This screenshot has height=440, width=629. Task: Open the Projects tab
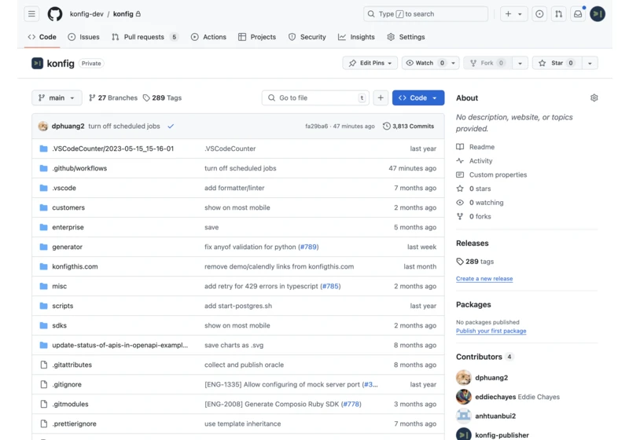point(257,37)
